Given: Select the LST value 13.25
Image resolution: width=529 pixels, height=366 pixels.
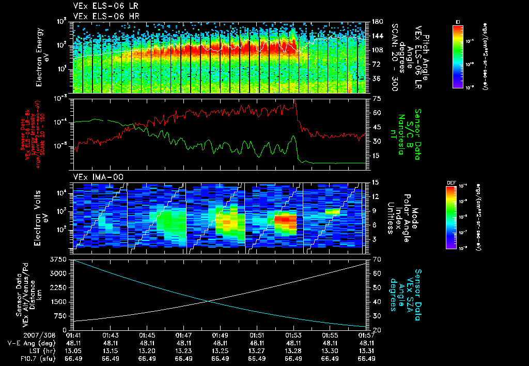Looking at the screenshot, I should pos(220,351).
